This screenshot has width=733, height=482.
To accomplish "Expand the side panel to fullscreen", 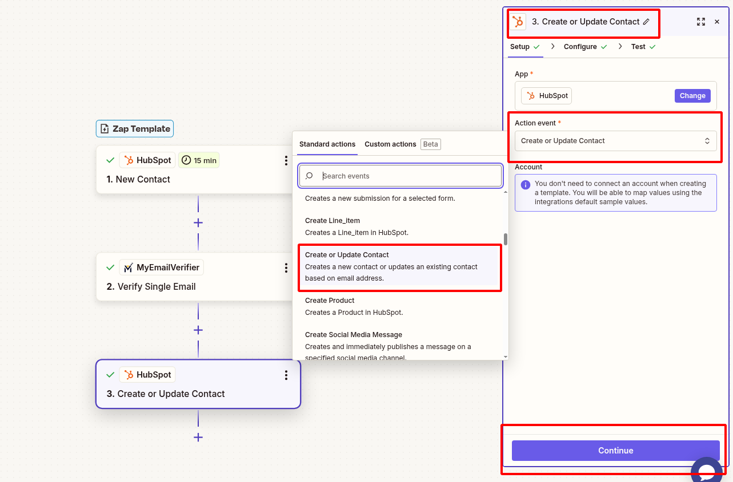I will [x=701, y=21].
